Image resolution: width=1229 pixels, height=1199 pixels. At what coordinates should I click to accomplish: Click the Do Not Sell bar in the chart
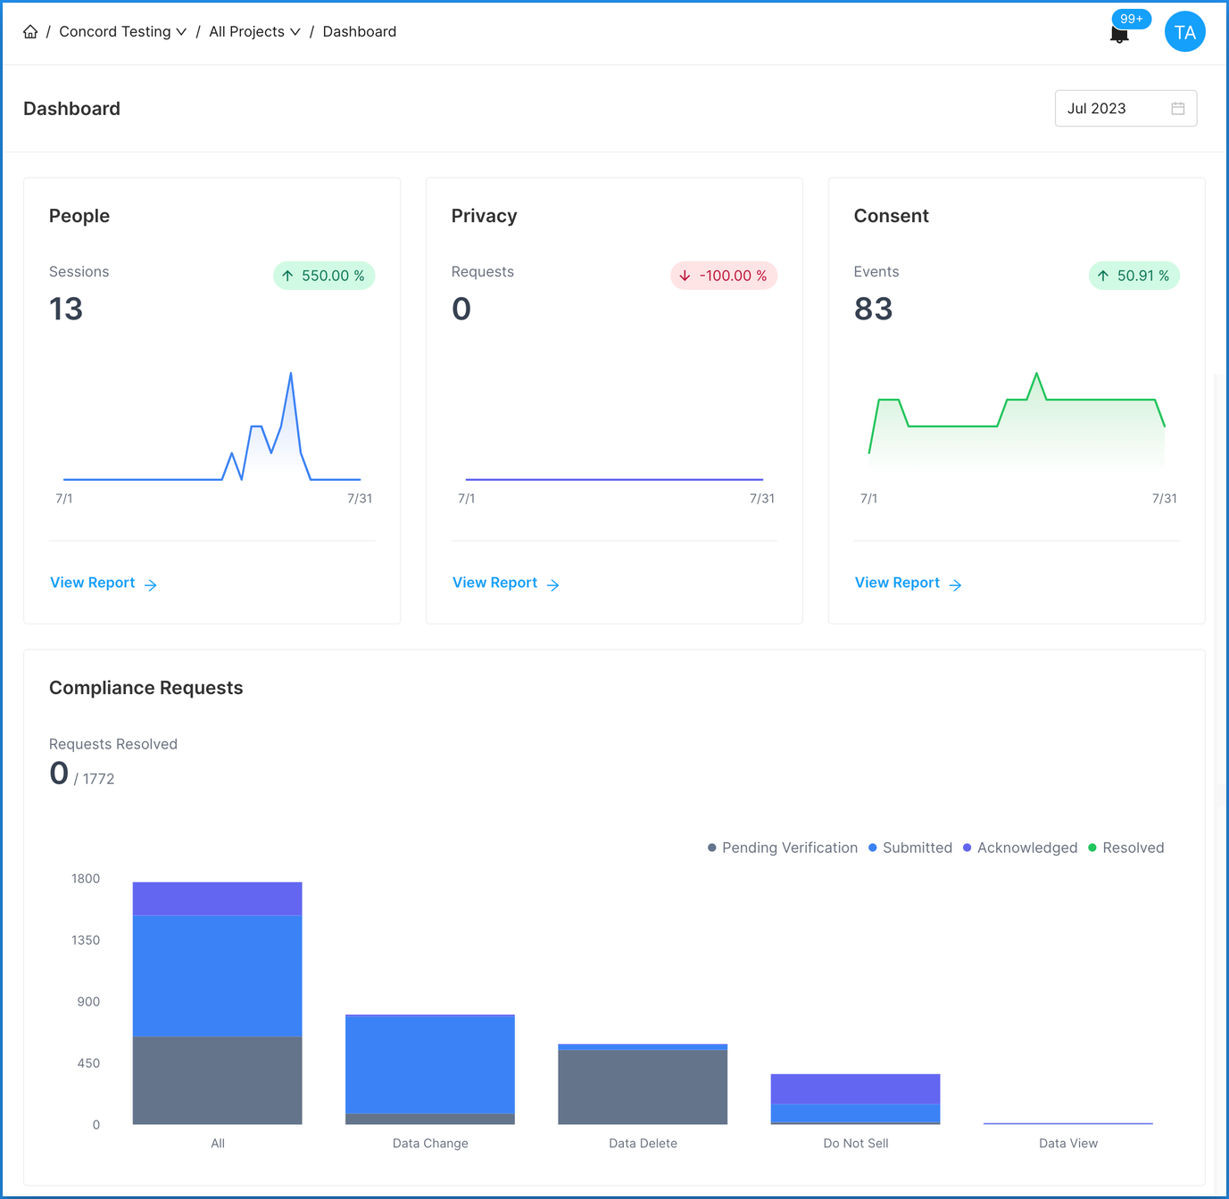(x=854, y=1099)
